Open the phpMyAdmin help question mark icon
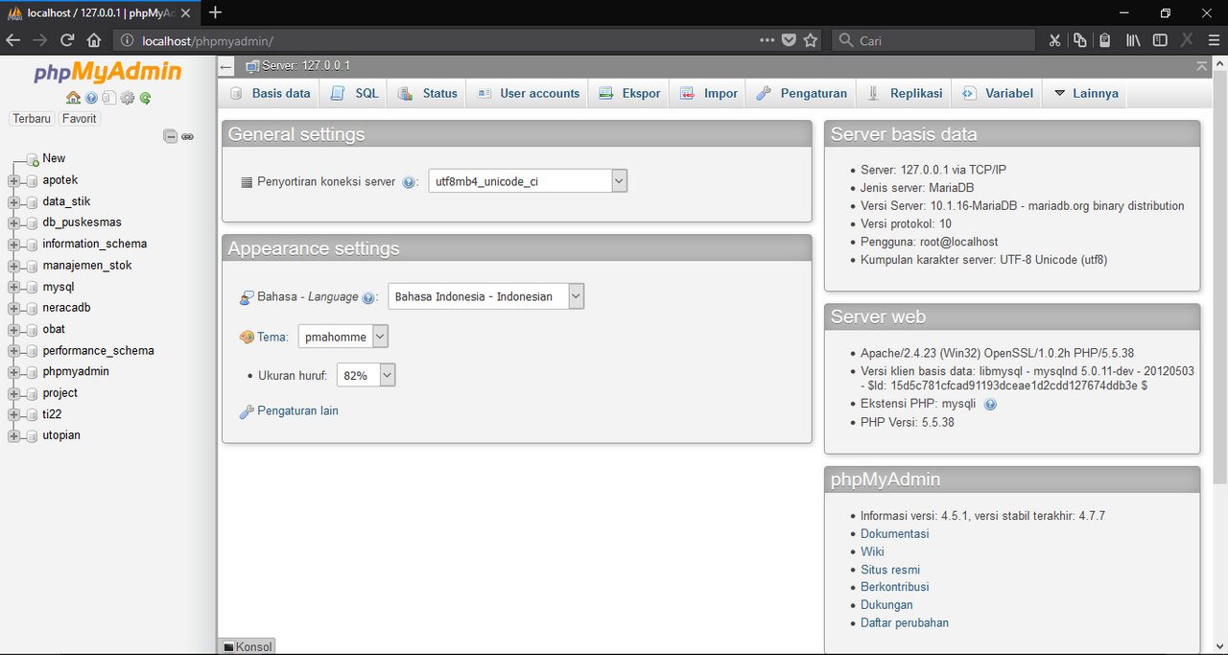 click(x=90, y=98)
